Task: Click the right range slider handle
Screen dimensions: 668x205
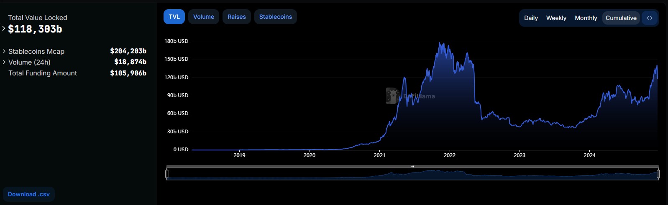Action: click(658, 174)
